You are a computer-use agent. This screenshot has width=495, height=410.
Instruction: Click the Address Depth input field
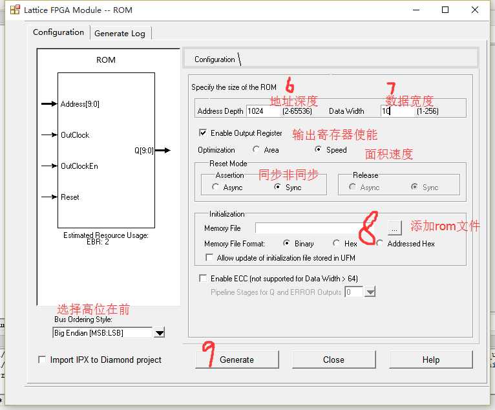263,111
